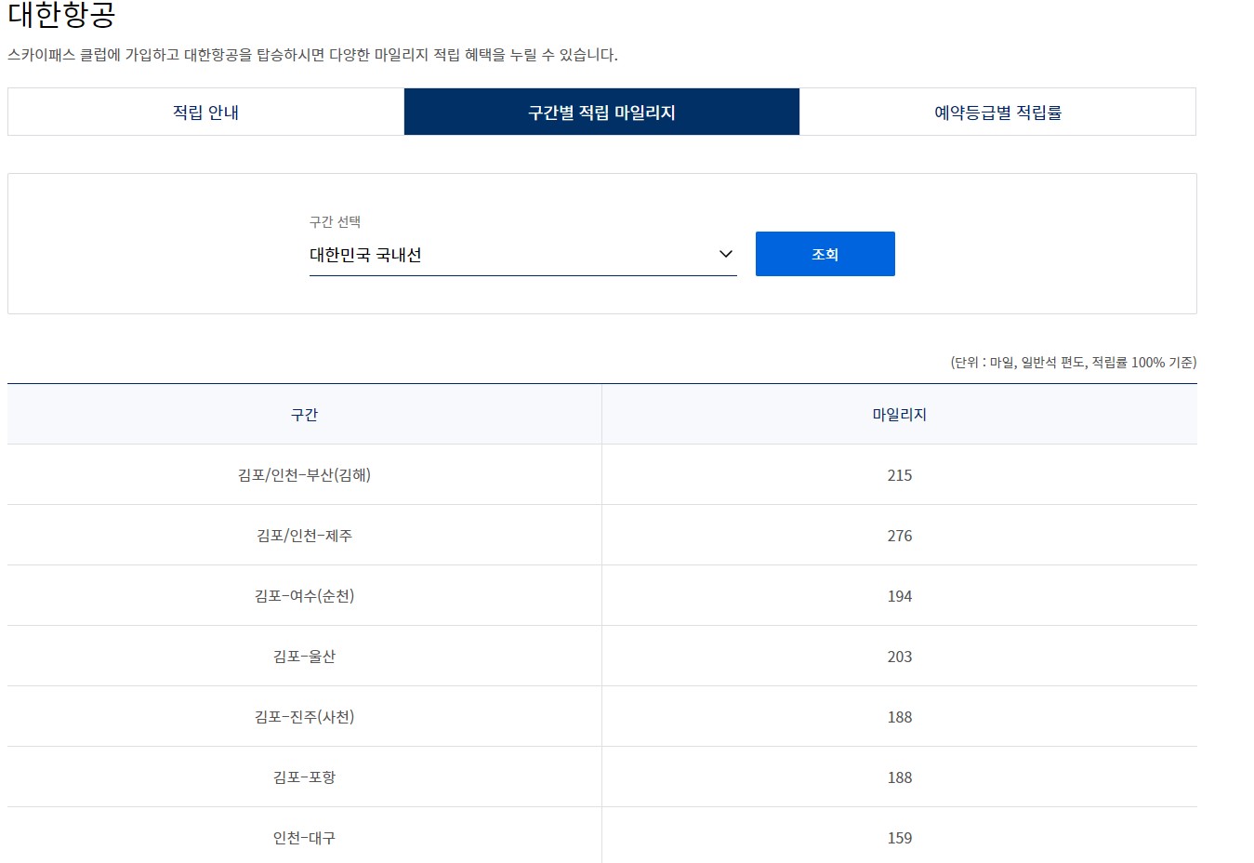
Task: Click the 마일리지 column header
Action: [899, 415]
